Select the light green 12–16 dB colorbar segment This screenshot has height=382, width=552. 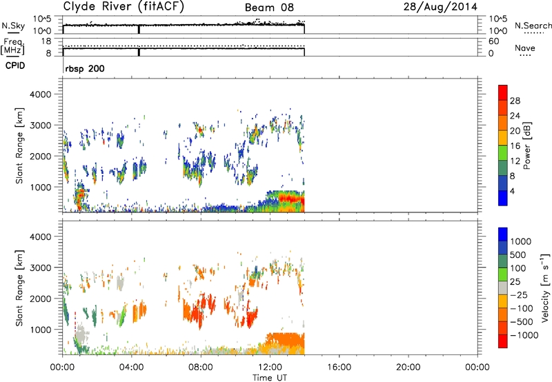(x=503, y=153)
